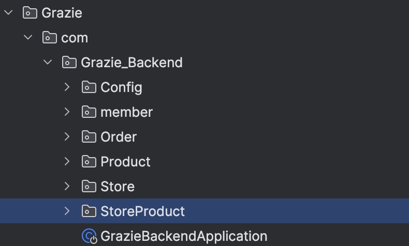409x246 pixels.
Task: Click the Product package folder icon
Action: pos(89,161)
